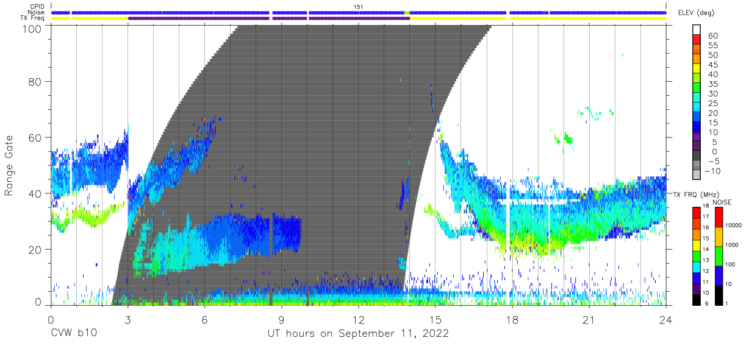Click the 100 tick on Range Gate axis
Image resolution: width=749 pixels, height=346 pixels.
32,29
